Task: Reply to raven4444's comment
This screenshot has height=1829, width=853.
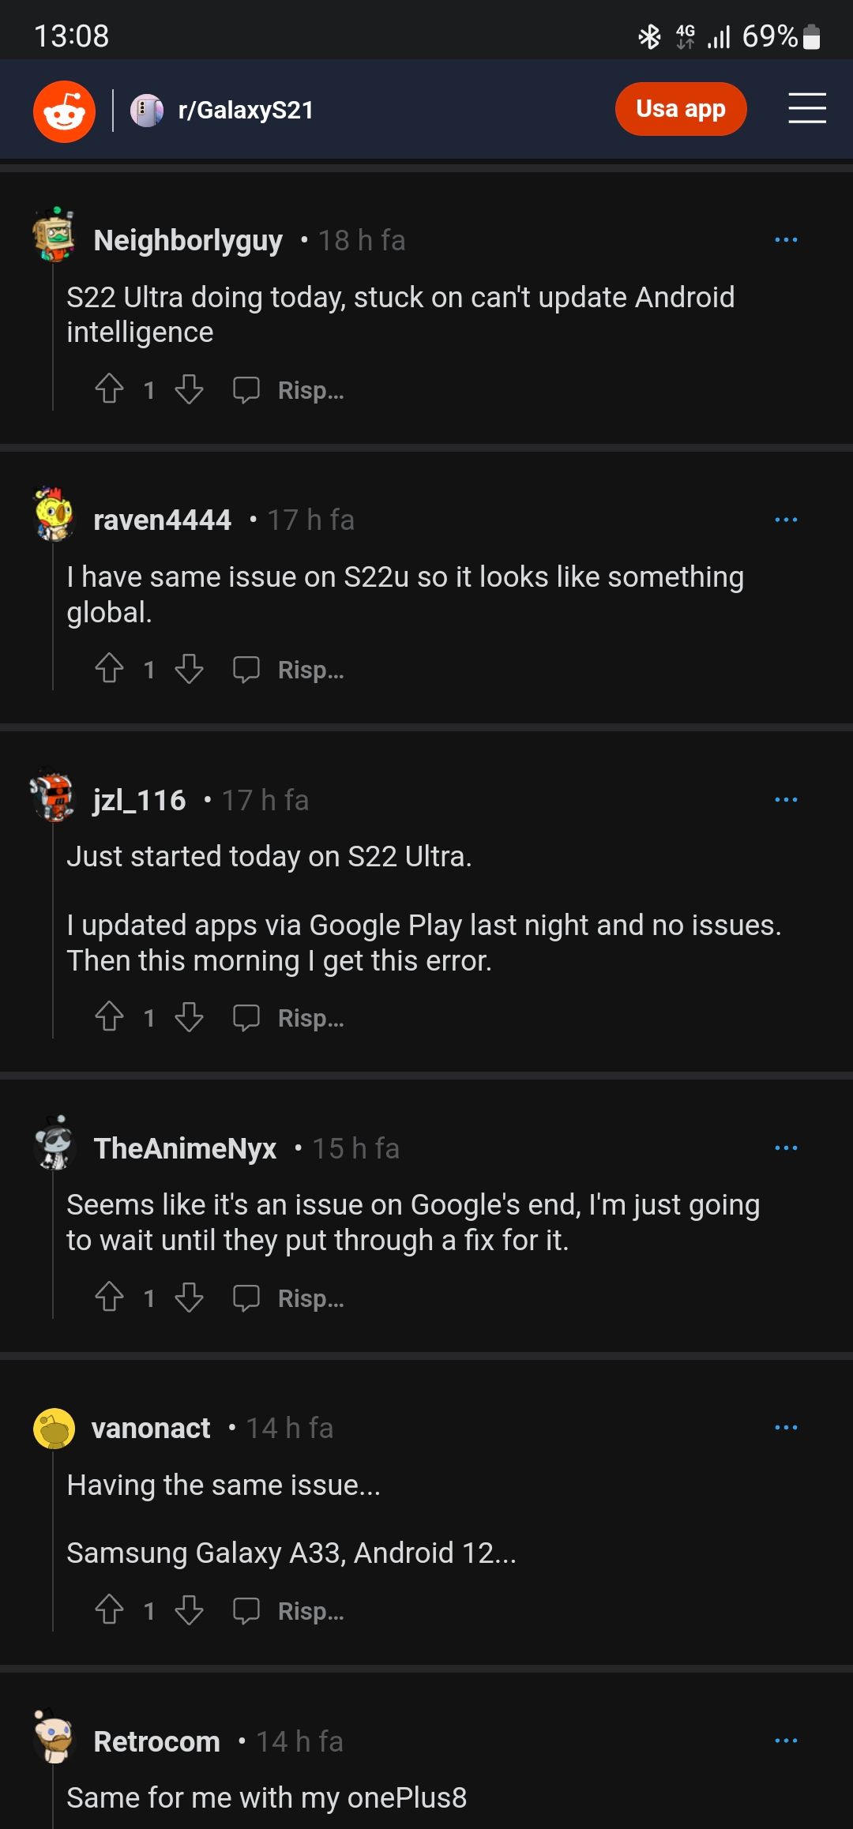Action: tap(289, 669)
